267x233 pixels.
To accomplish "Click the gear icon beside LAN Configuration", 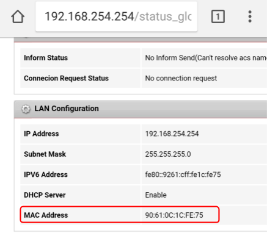I will (26, 109).
